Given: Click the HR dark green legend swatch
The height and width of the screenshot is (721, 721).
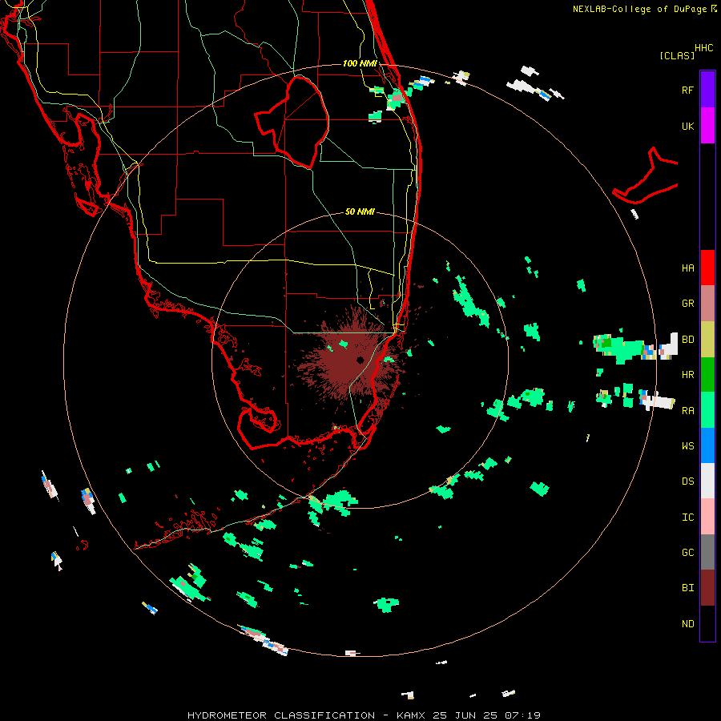Looking at the screenshot, I should coord(707,375).
